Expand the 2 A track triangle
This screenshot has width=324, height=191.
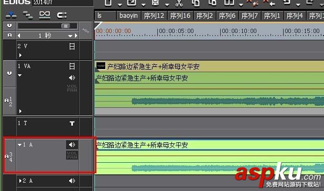20,181
